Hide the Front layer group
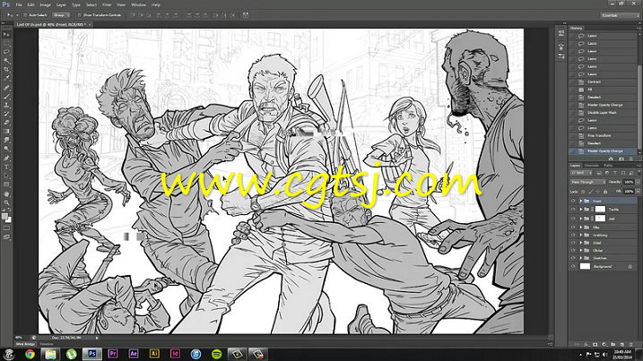Image resolution: width=643 pixels, height=361 pixels. (x=573, y=201)
